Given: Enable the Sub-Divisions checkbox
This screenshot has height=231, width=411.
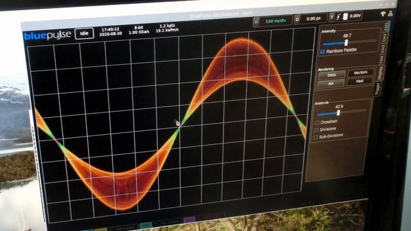Looking at the screenshot, I should [x=315, y=137].
